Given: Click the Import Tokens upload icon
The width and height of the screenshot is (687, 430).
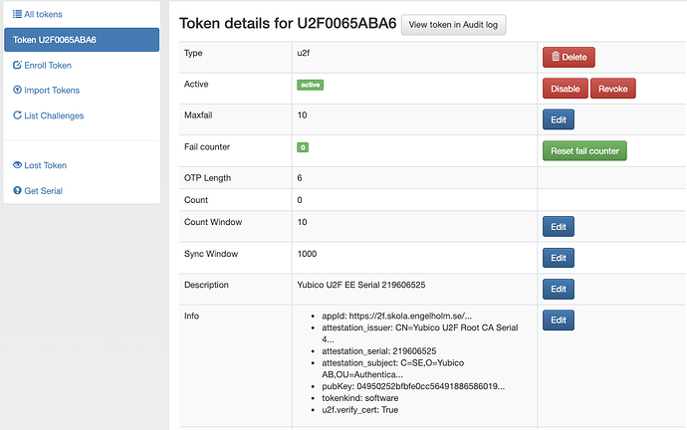Looking at the screenshot, I should 17,90.
